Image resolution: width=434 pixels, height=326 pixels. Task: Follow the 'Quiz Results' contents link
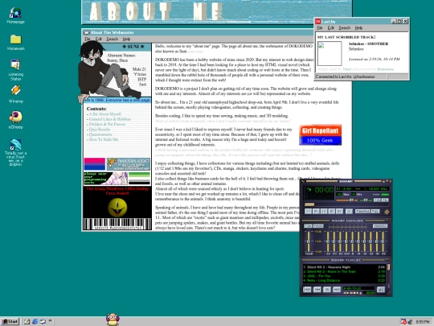[100, 129]
